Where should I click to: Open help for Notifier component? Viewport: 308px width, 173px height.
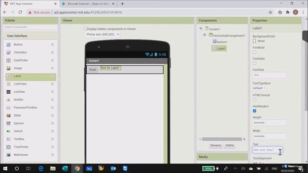pyautogui.click(x=52, y=99)
